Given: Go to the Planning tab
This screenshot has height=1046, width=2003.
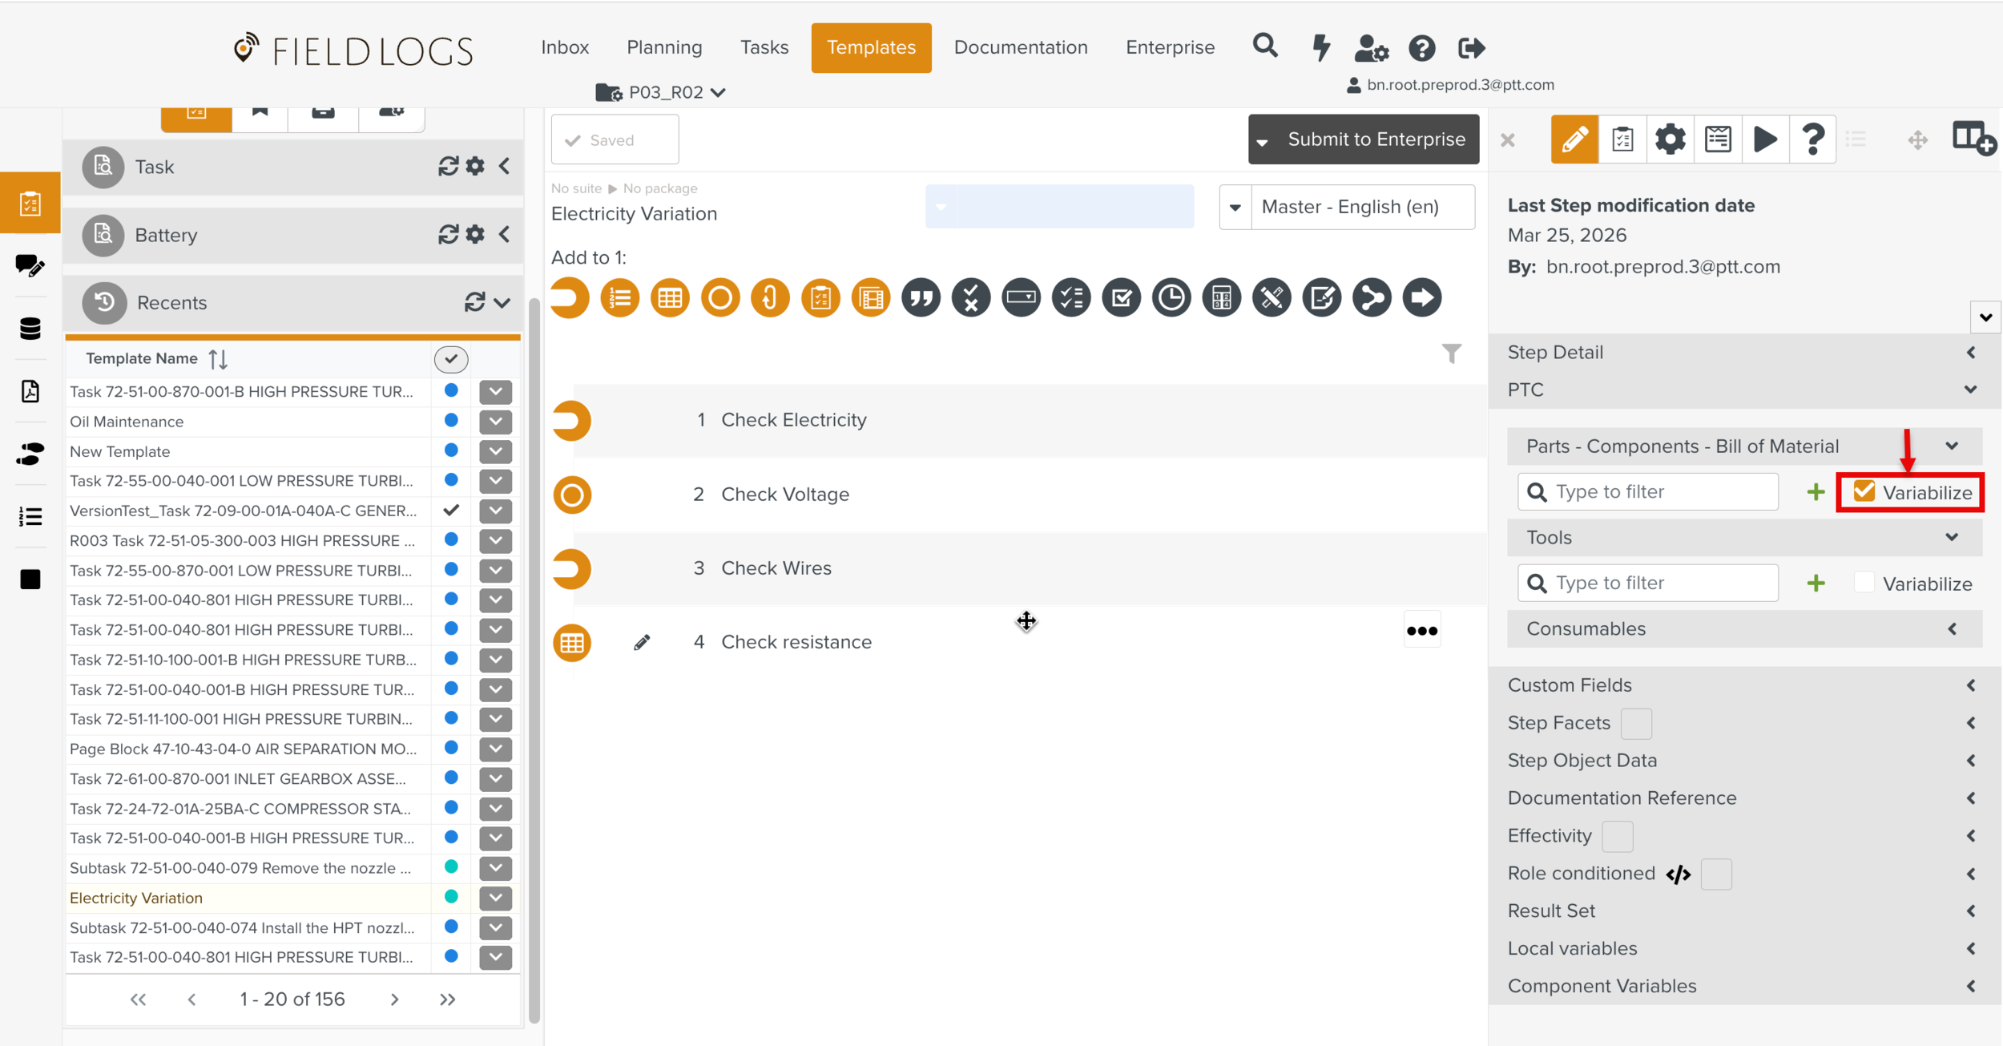Looking at the screenshot, I should [663, 47].
